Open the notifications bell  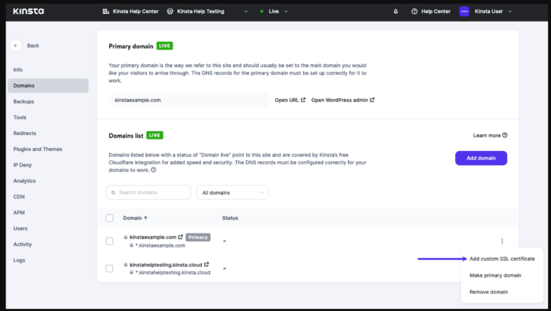[396, 11]
